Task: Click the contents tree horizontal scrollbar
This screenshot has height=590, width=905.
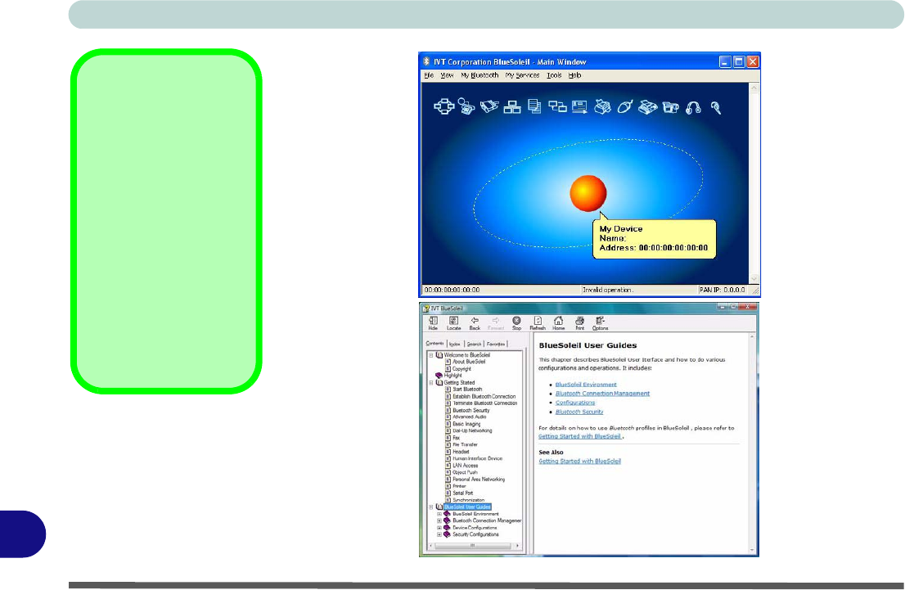Action: (473, 546)
